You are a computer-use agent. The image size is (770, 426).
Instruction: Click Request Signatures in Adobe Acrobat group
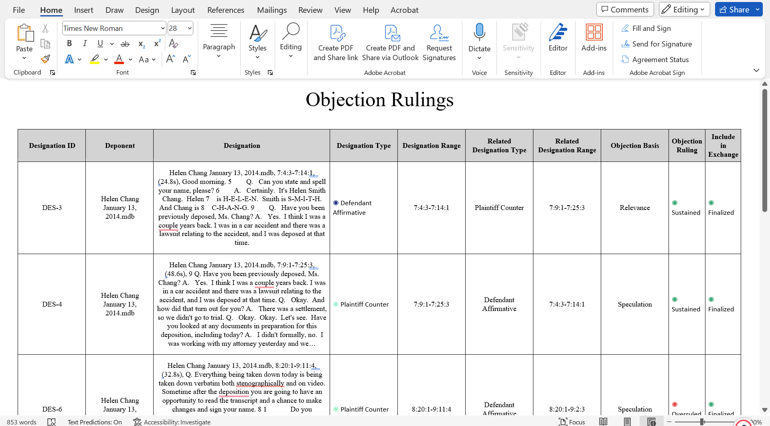[x=440, y=42]
